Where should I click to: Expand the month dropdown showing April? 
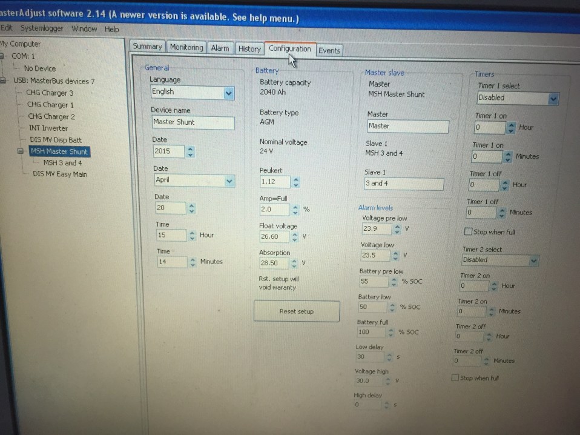(229, 181)
